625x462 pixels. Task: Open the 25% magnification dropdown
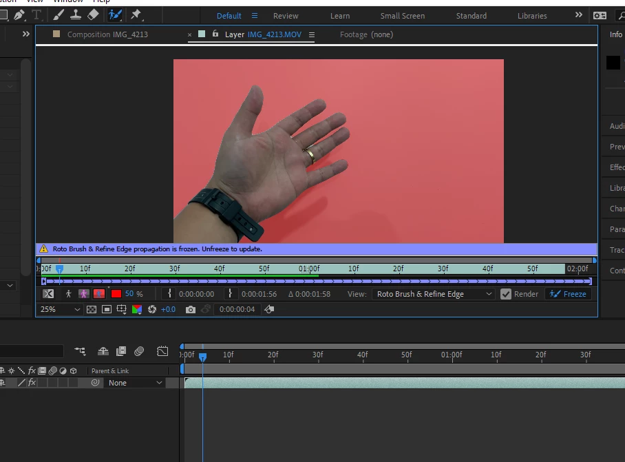[60, 309]
